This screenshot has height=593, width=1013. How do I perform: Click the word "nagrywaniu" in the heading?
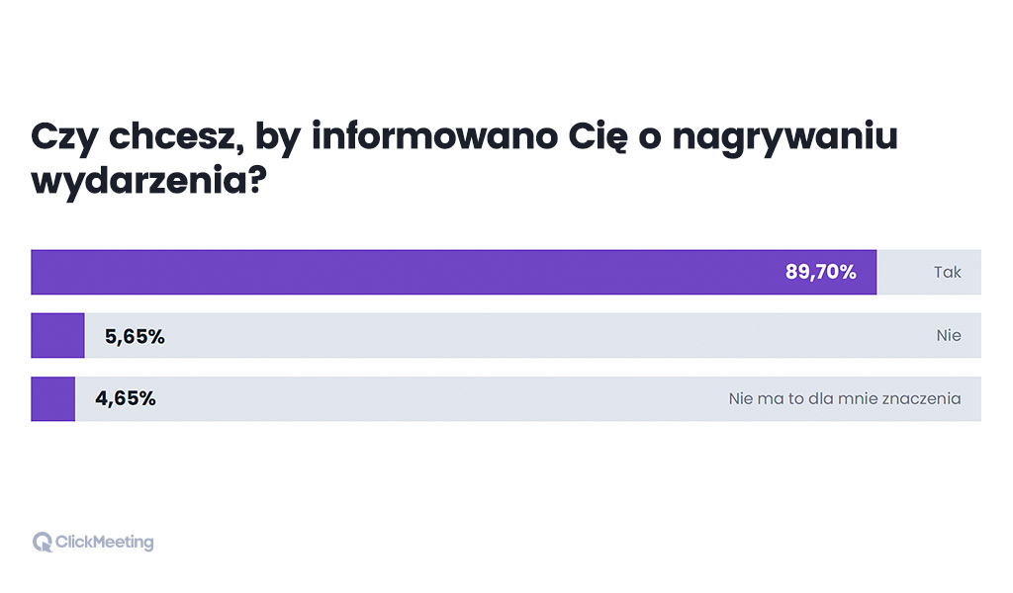(x=784, y=136)
